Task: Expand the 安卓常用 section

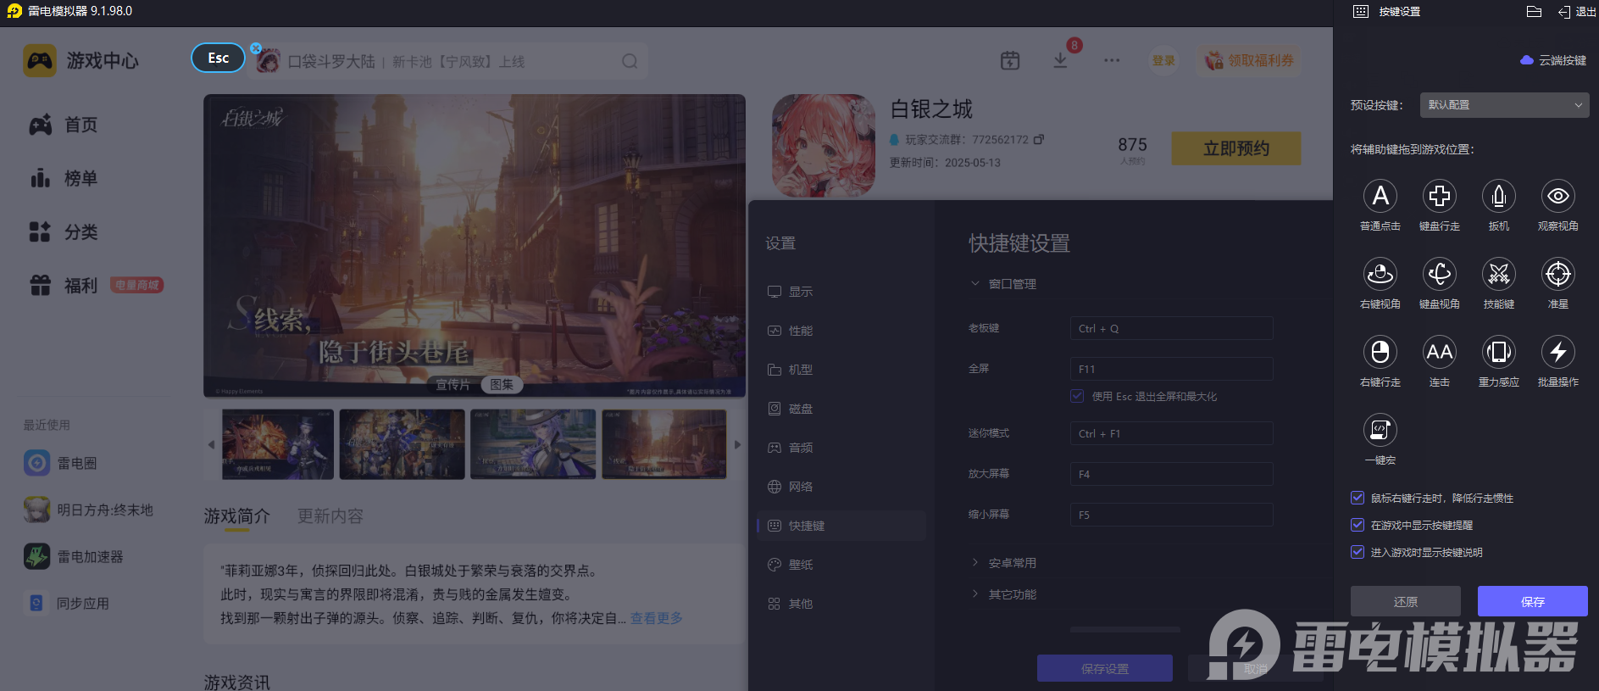Action: tap(975, 562)
